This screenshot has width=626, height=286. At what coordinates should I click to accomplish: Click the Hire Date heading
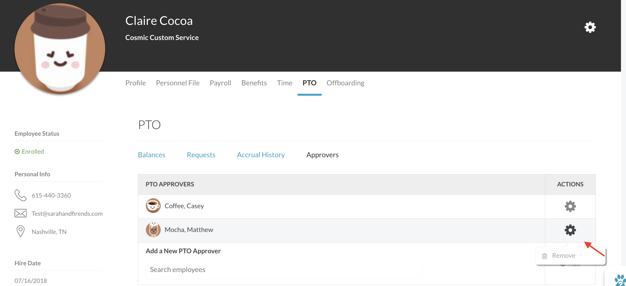[28, 263]
